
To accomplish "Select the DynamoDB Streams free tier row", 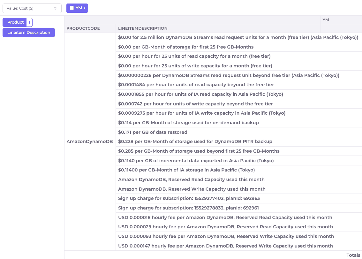I will pyautogui.click(x=238, y=37).
